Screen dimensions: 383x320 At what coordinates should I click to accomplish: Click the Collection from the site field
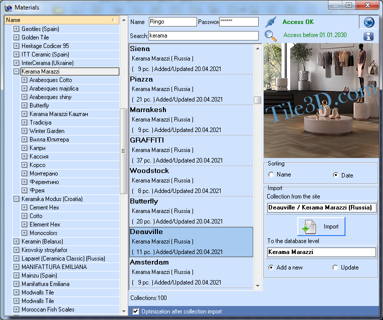point(321,207)
